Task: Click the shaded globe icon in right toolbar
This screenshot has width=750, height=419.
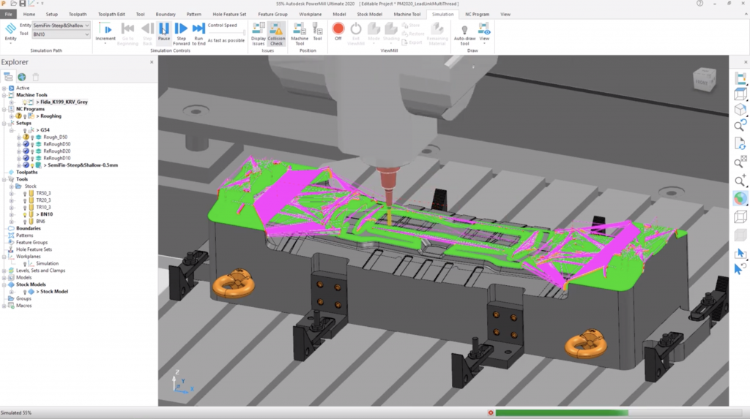Action: [x=740, y=198]
